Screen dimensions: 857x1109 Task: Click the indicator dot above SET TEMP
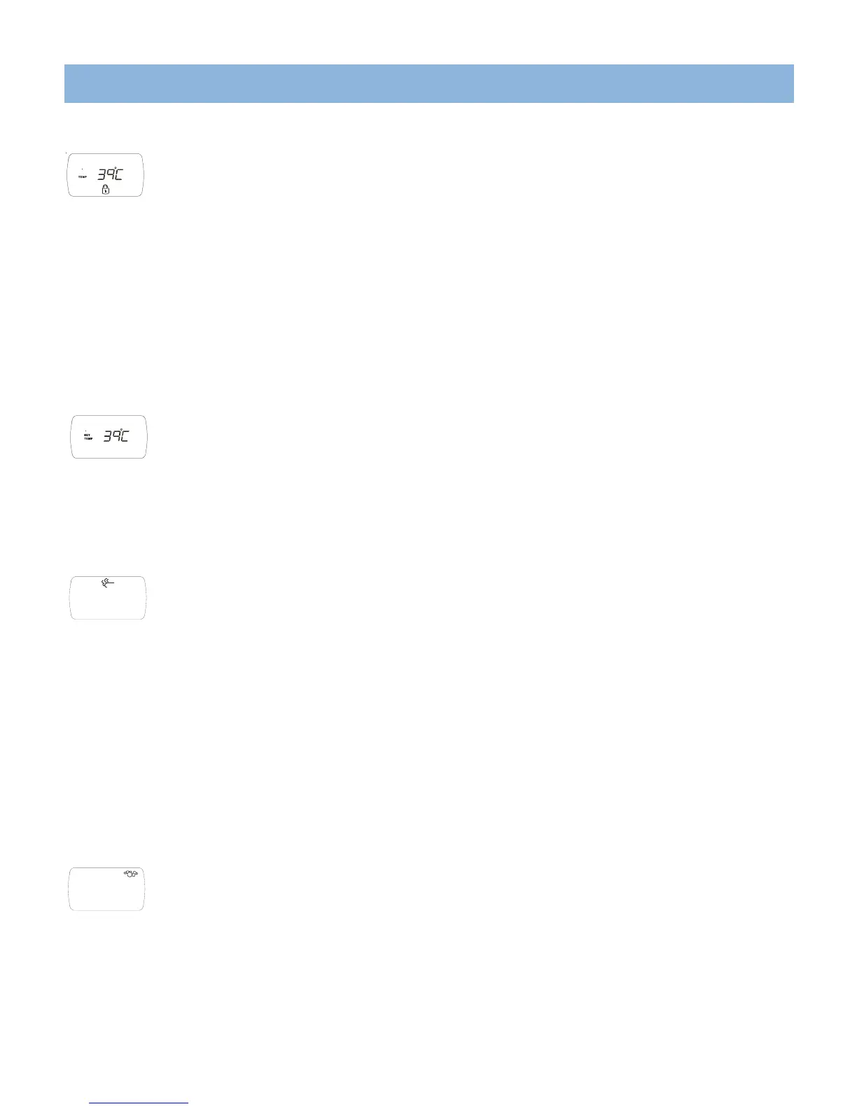click(85, 429)
